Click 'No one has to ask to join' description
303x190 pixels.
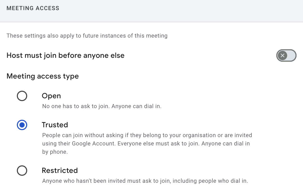tap(102, 106)
